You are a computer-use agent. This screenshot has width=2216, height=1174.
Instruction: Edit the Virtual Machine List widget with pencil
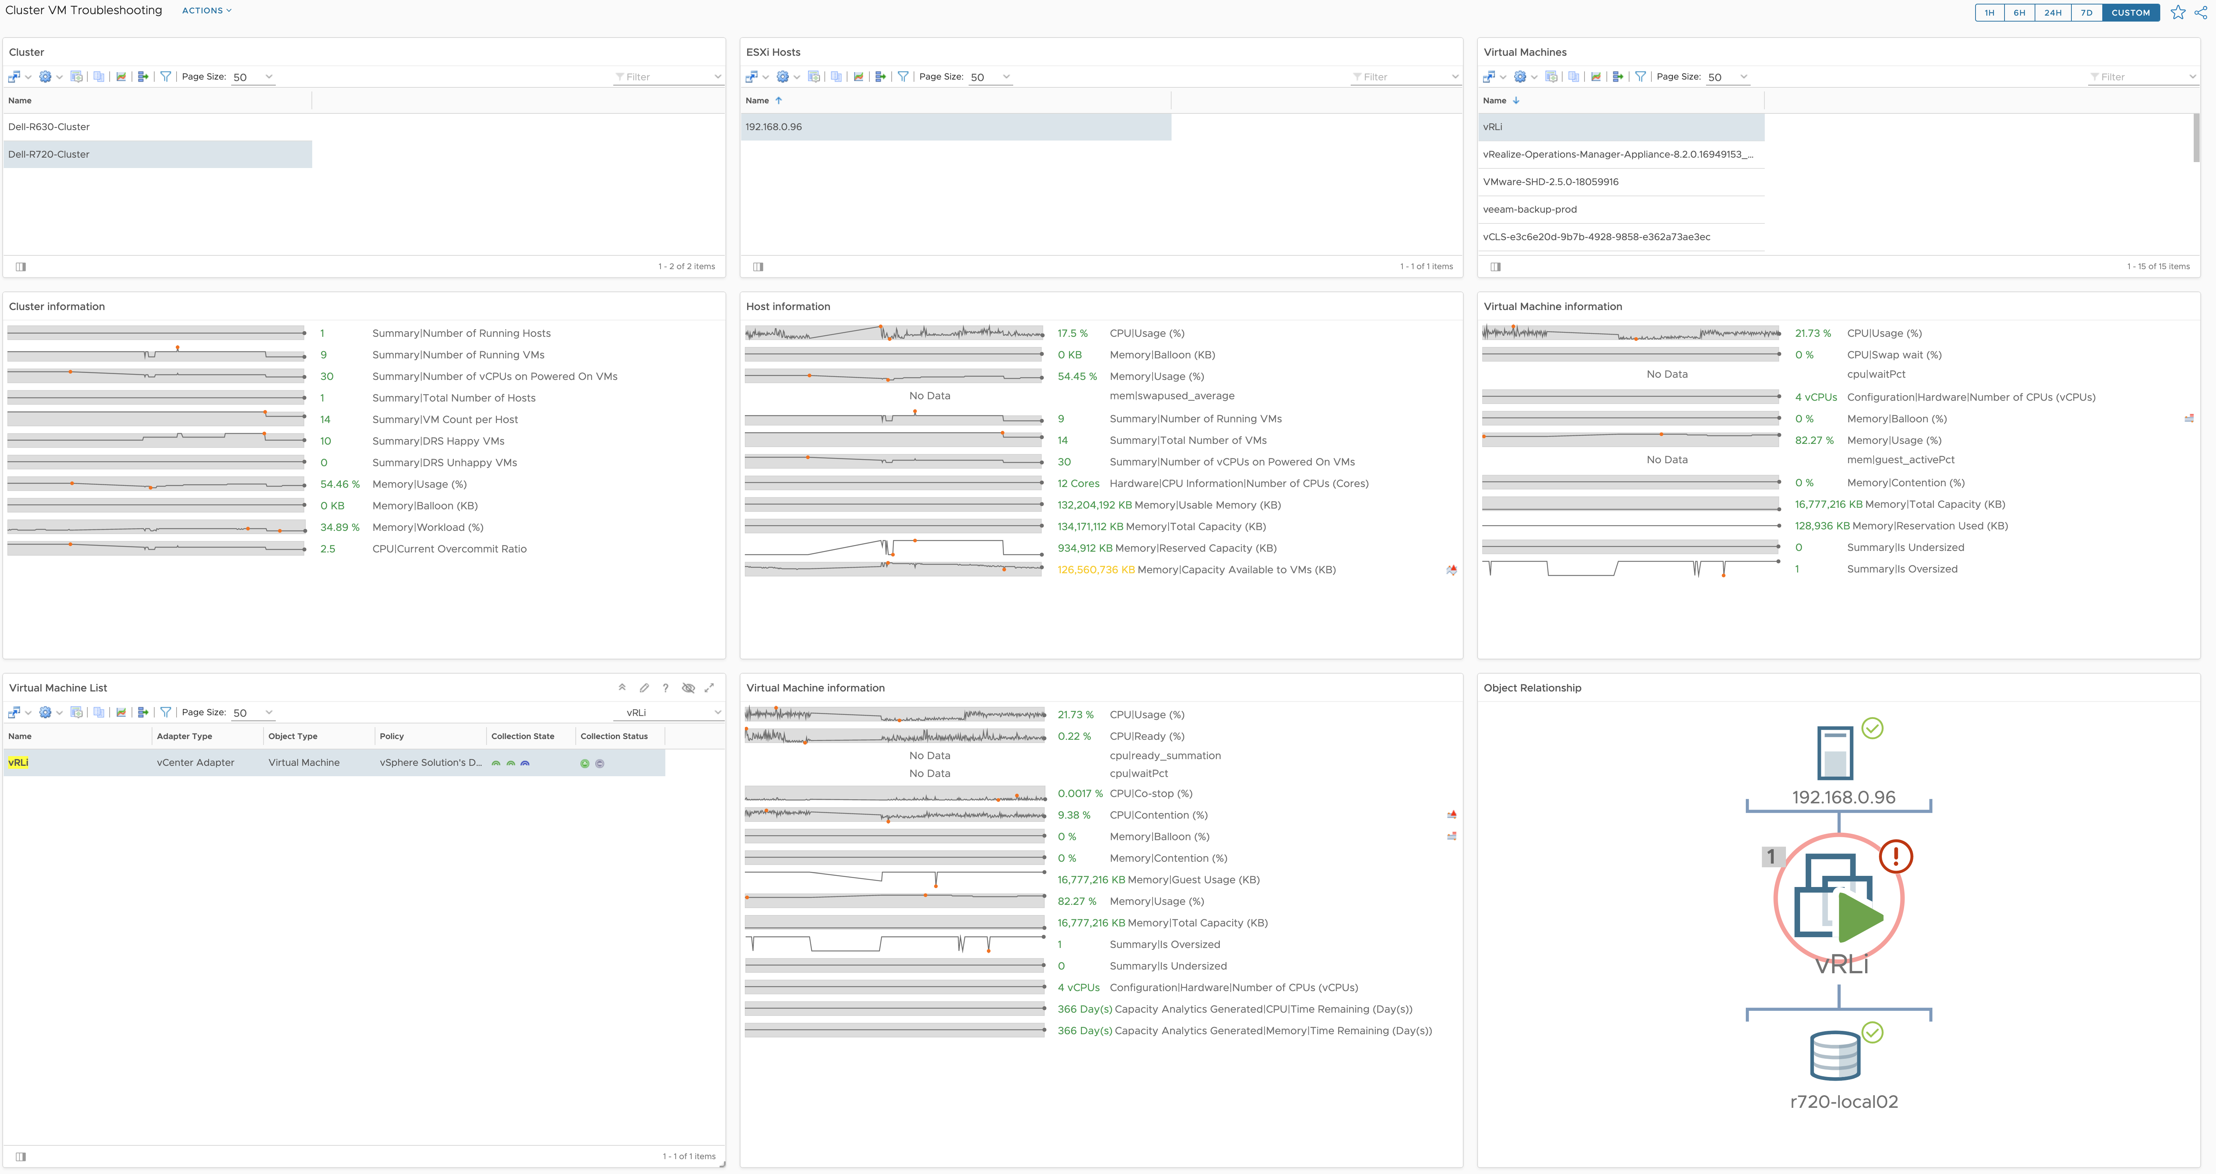[645, 688]
